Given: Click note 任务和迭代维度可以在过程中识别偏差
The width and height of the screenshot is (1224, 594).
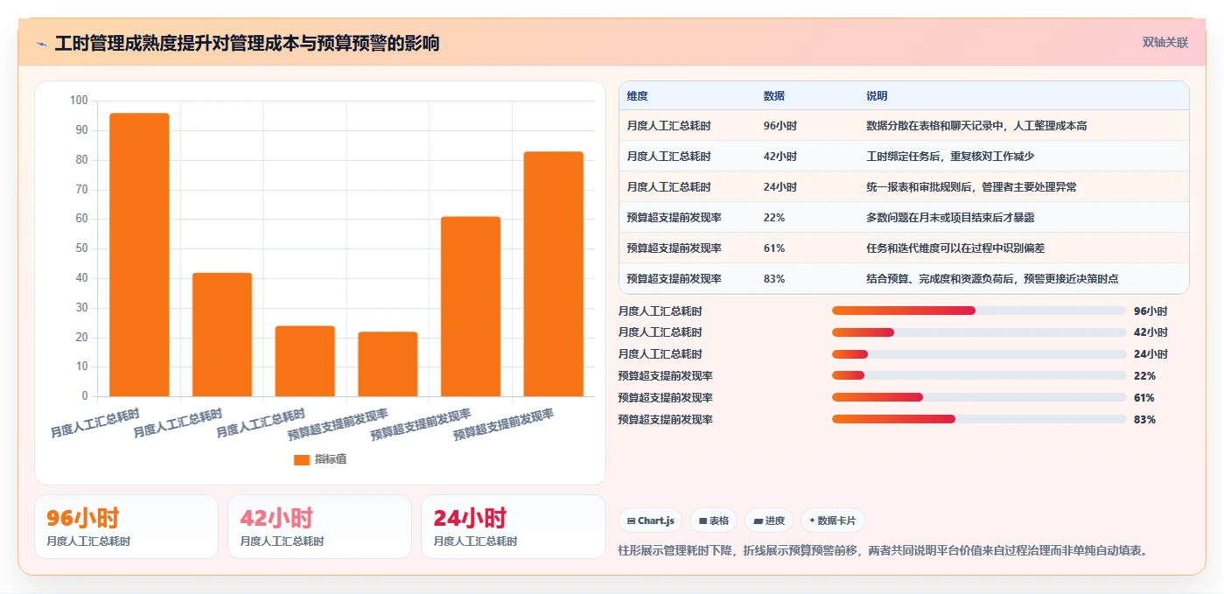Looking at the screenshot, I should [x=955, y=248].
